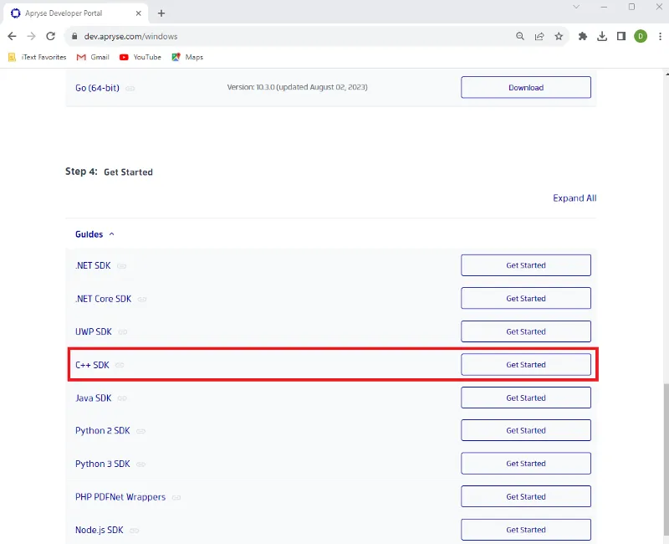Click the UWP SDK label

tap(94, 331)
